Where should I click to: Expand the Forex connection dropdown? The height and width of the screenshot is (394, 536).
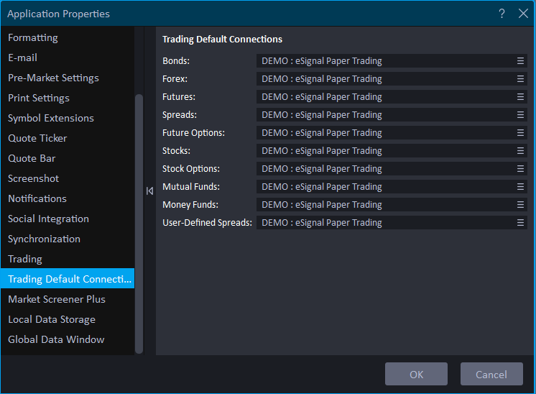392,79
